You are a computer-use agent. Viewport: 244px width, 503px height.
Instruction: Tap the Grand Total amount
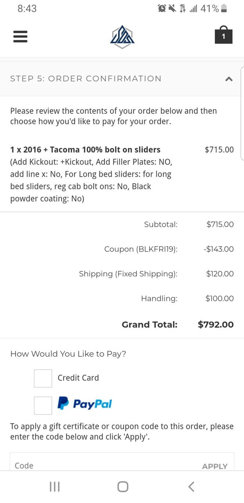click(216, 324)
